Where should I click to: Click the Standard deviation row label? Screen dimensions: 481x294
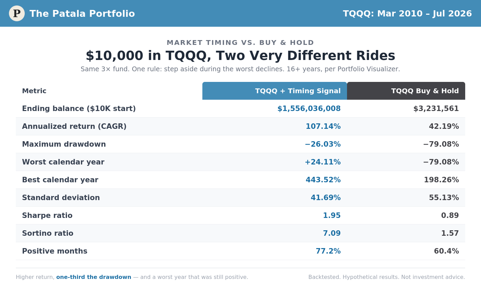click(61, 198)
